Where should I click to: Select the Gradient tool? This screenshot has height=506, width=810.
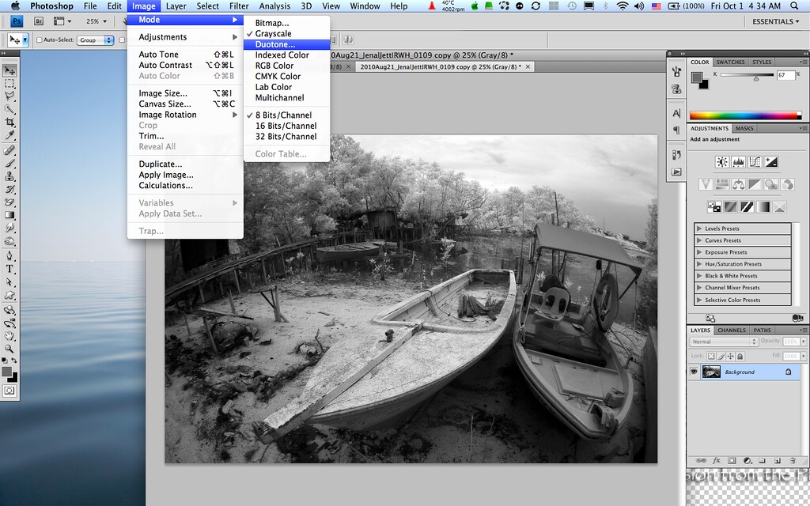[x=9, y=215]
